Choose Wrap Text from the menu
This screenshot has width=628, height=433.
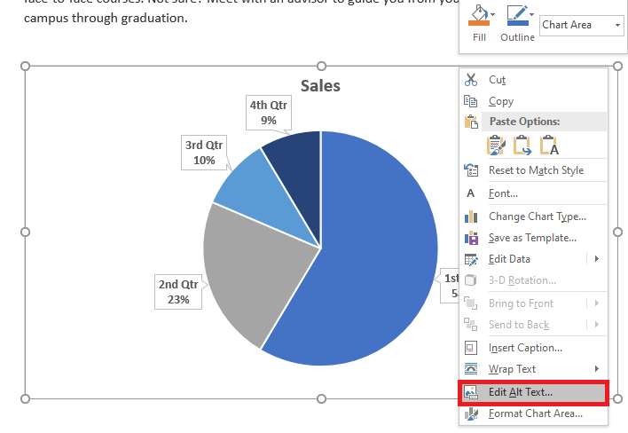click(512, 369)
